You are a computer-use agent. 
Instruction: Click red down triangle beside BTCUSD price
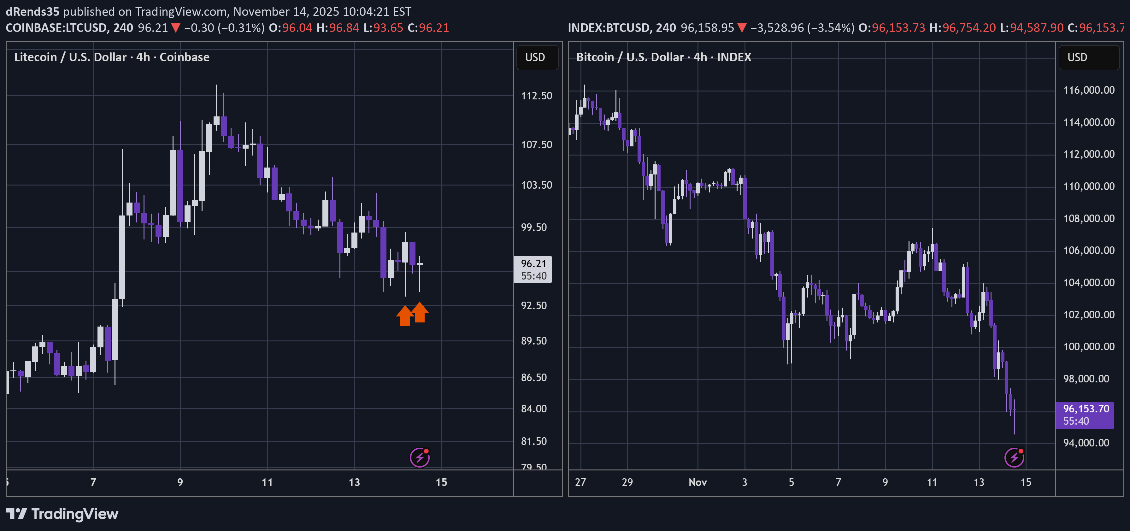pos(742,28)
